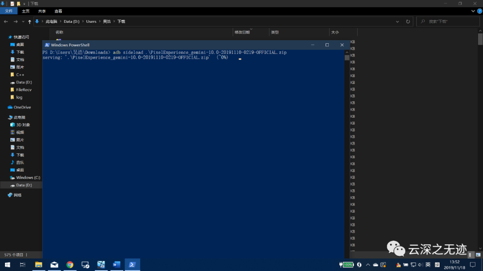
Task: Open Word from the taskbar
Action: pyautogui.click(x=116, y=265)
